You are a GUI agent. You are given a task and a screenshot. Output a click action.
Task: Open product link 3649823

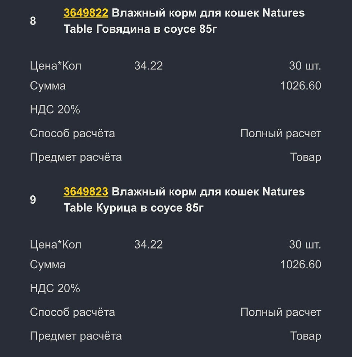click(86, 192)
